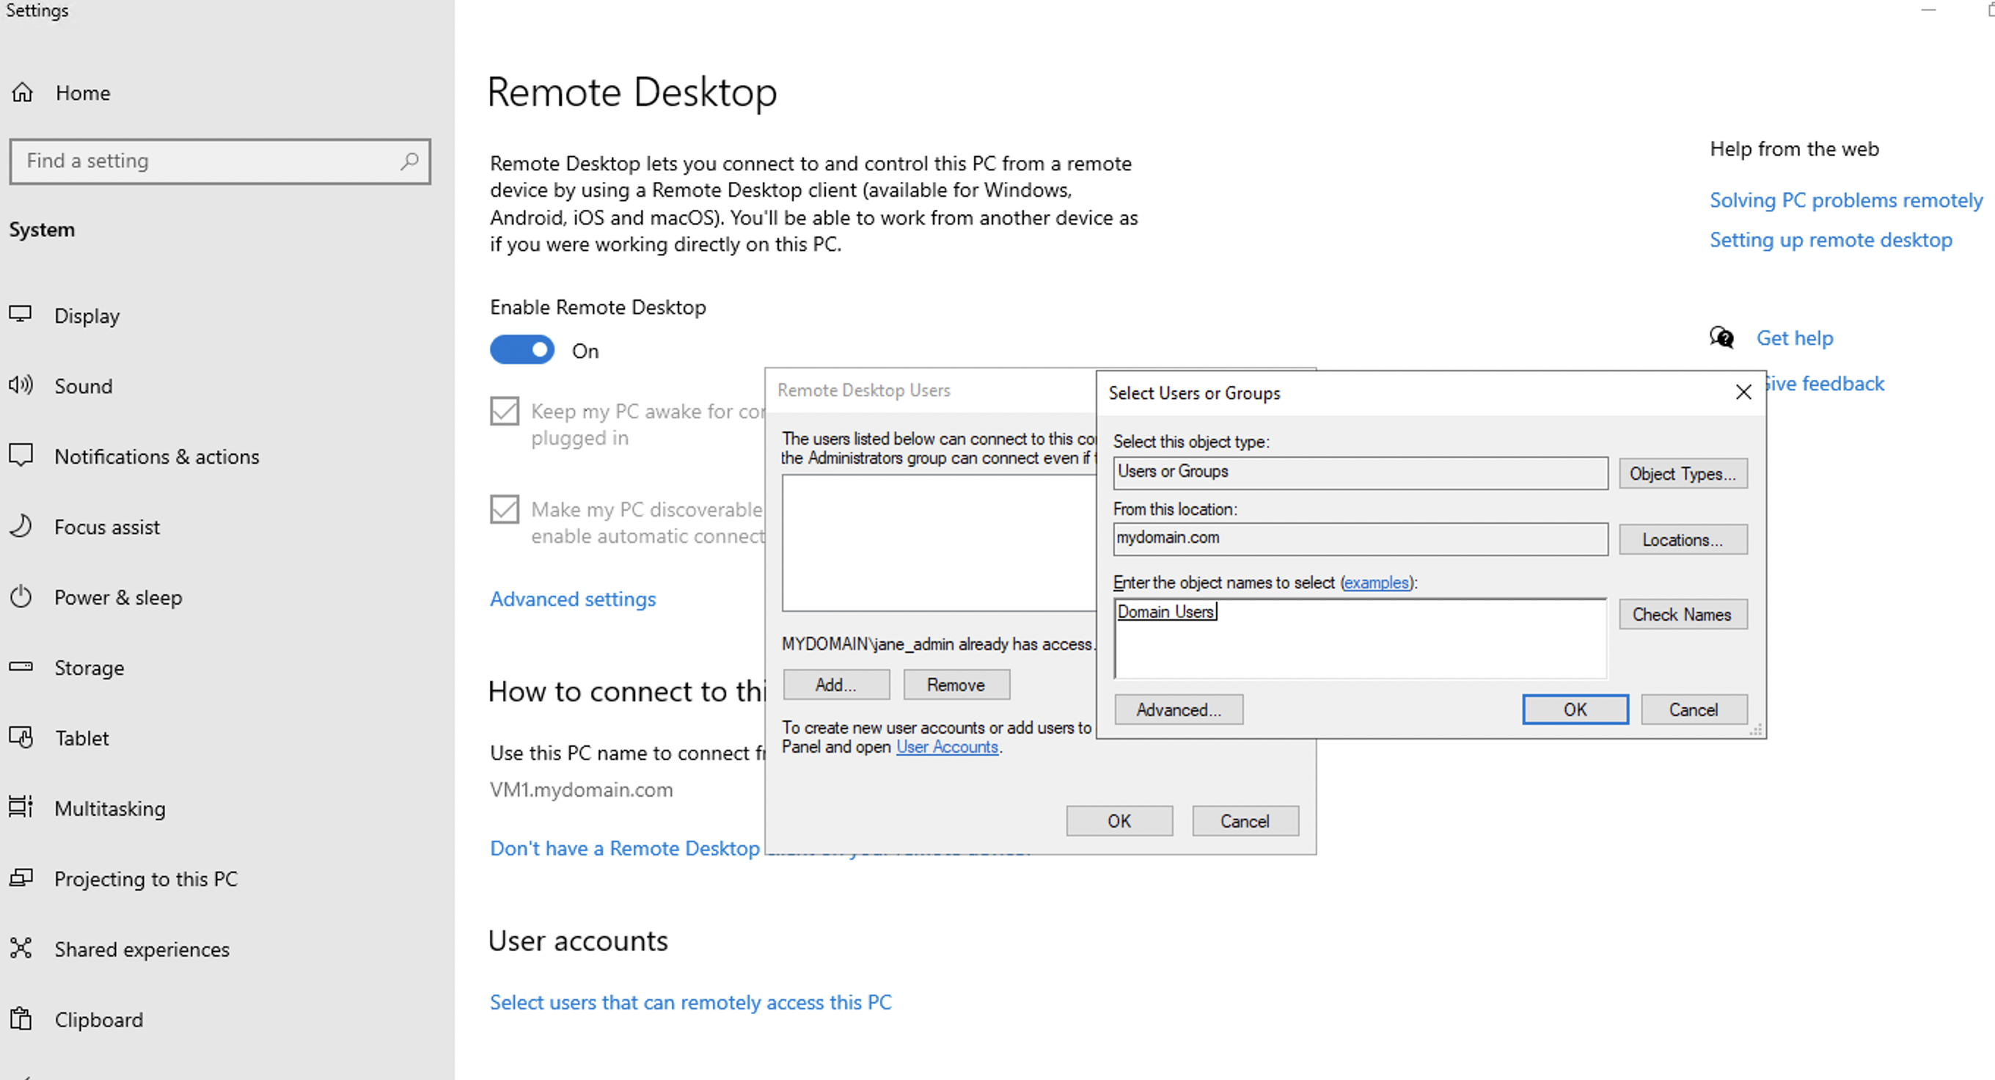Screen dimensions: 1995x1080
Task: Open Display settings via monitor icon
Action: click(x=21, y=315)
